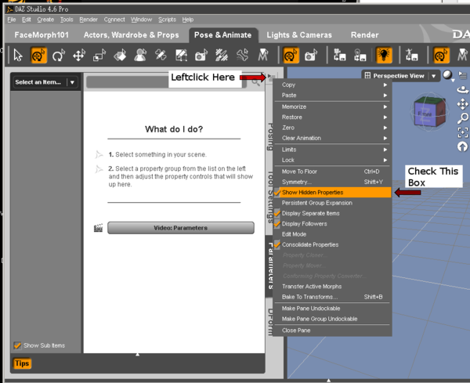Choose Close Pane in menu
This screenshot has height=383, width=470.
pos(332,331)
